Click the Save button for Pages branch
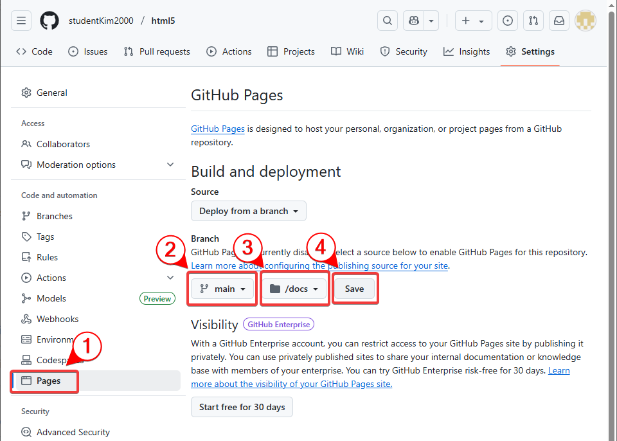Viewport: 617px width, 441px height. coord(355,288)
